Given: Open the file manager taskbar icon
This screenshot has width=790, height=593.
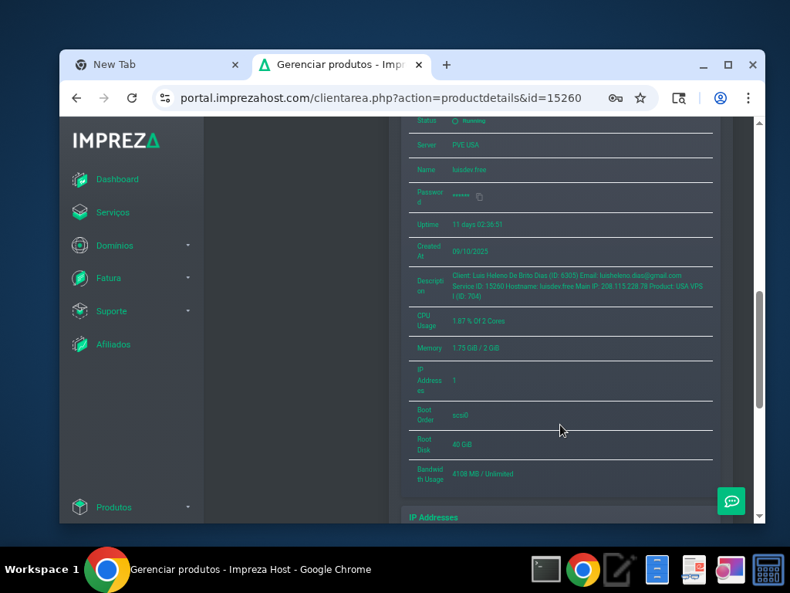Looking at the screenshot, I should tap(657, 570).
